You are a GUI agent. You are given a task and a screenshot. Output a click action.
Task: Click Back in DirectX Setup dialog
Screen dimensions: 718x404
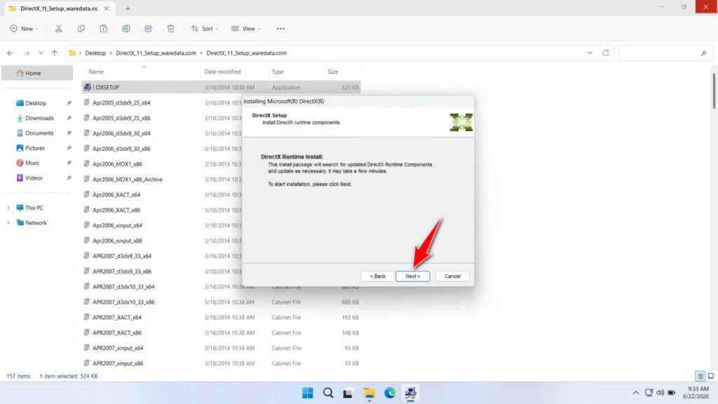click(x=378, y=276)
